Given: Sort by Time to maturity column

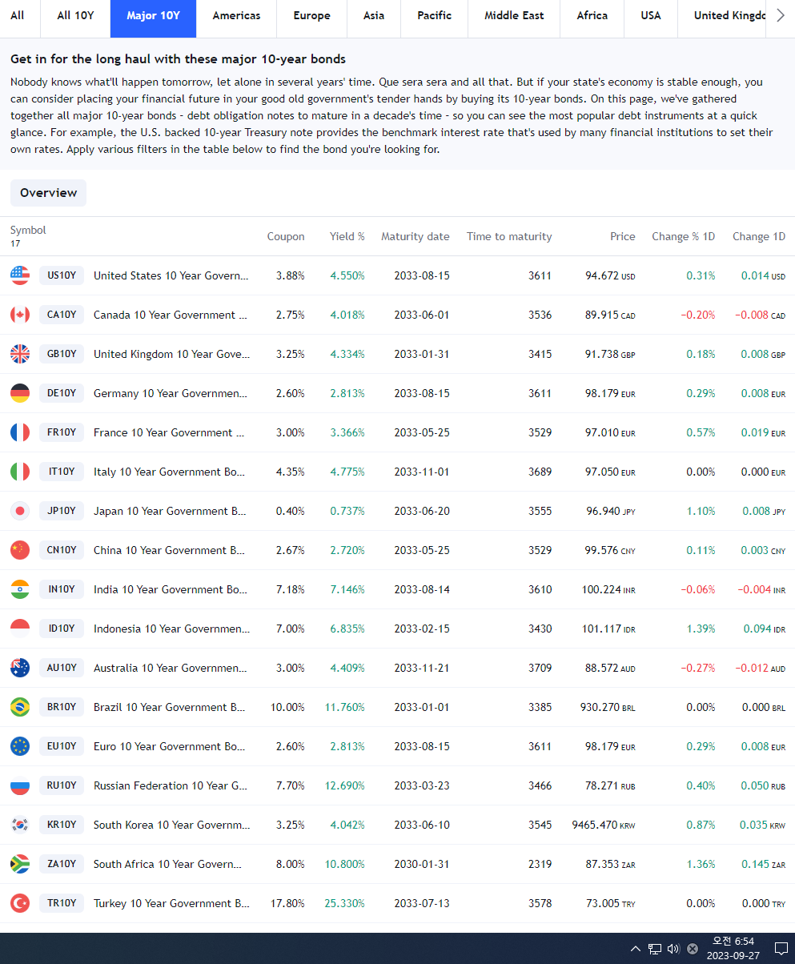Looking at the screenshot, I should click(x=509, y=236).
